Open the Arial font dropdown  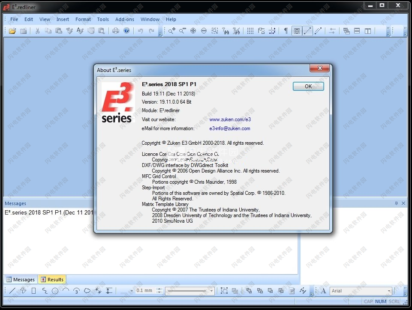(x=389, y=291)
